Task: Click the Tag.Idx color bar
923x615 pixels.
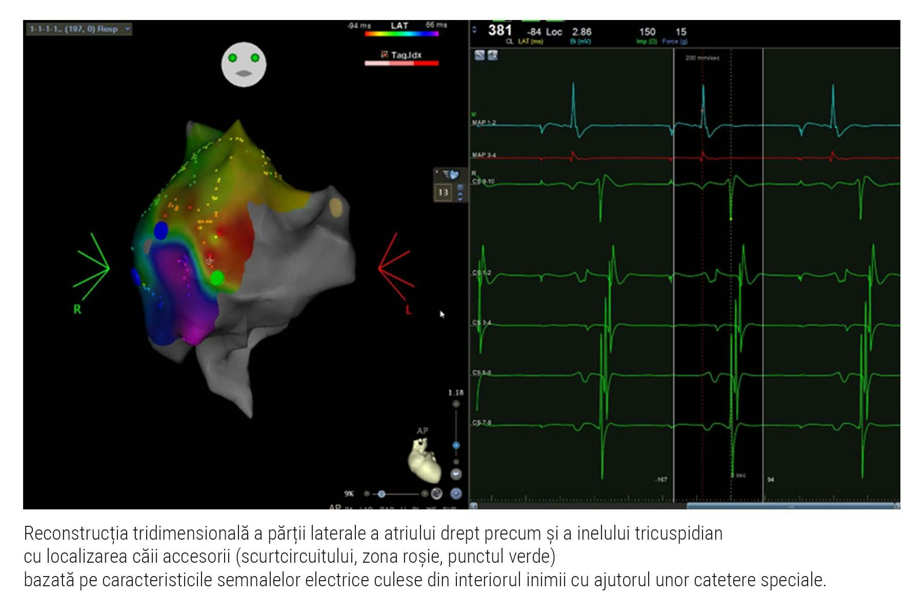Action: pos(402,64)
